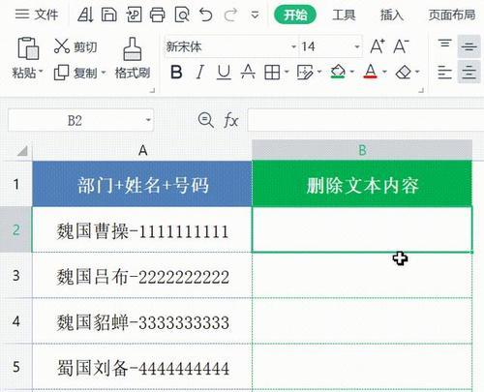The width and height of the screenshot is (484, 392).
Task: Toggle Italic formatting
Action: (x=200, y=72)
